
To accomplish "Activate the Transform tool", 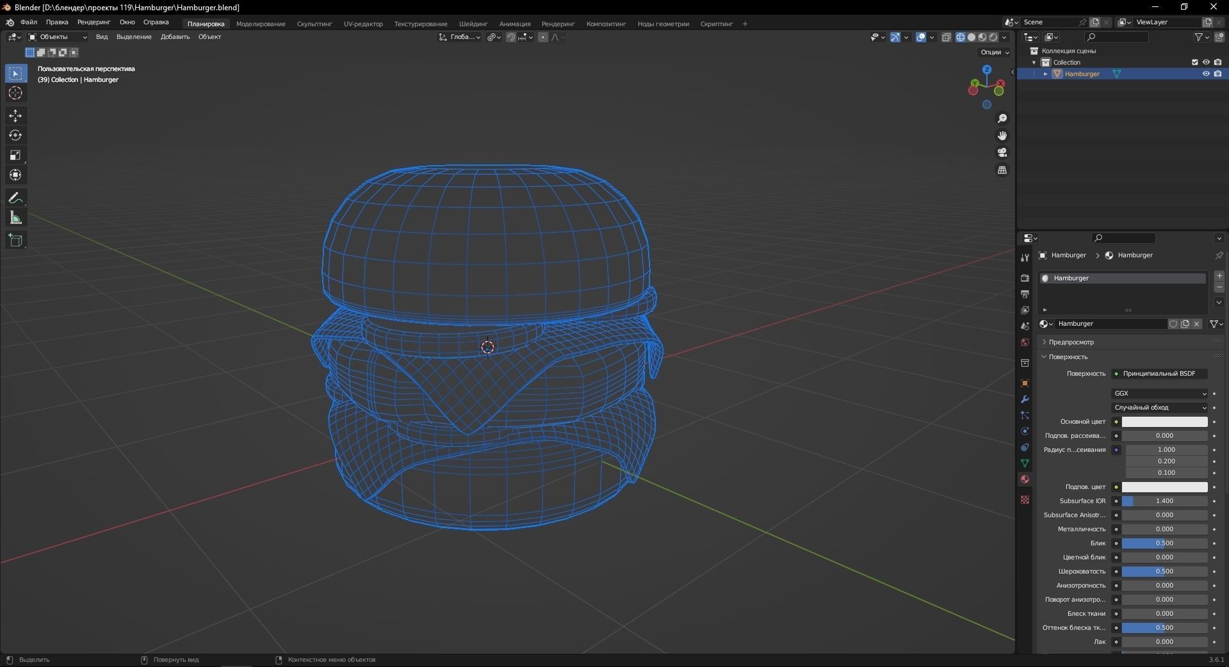I will click(x=15, y=175).
